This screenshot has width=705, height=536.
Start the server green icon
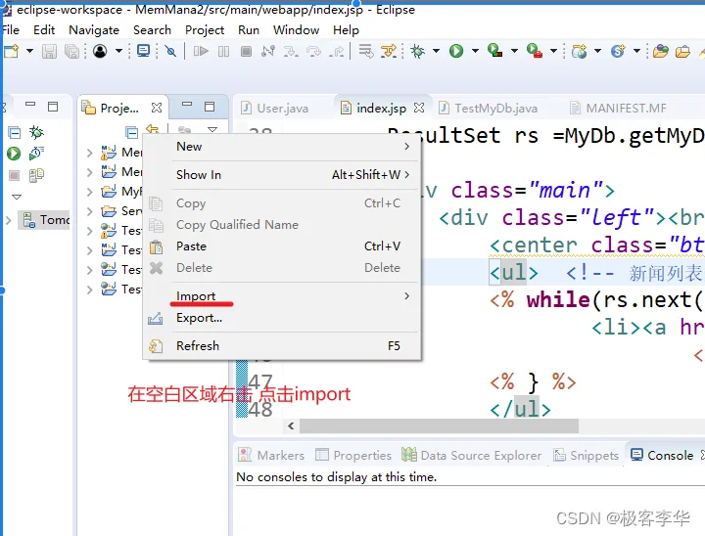[x=14, y=154]
